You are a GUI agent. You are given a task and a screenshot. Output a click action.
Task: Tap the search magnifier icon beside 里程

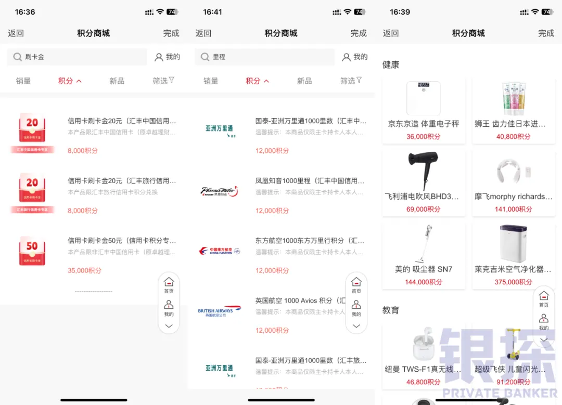[x=205, y=57]
